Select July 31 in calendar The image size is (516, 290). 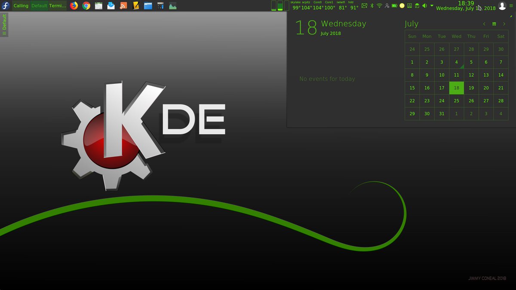pyautogui.click(x=442, y=113)
